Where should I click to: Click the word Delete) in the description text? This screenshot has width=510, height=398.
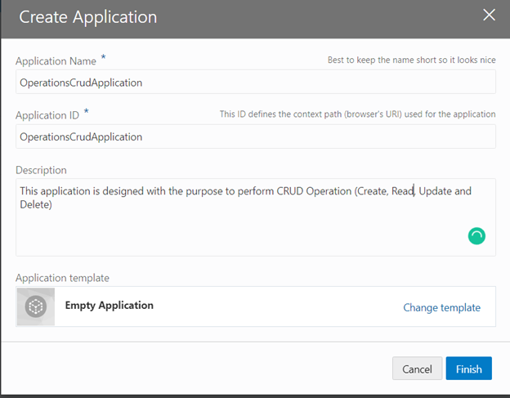tap(36, 204)
